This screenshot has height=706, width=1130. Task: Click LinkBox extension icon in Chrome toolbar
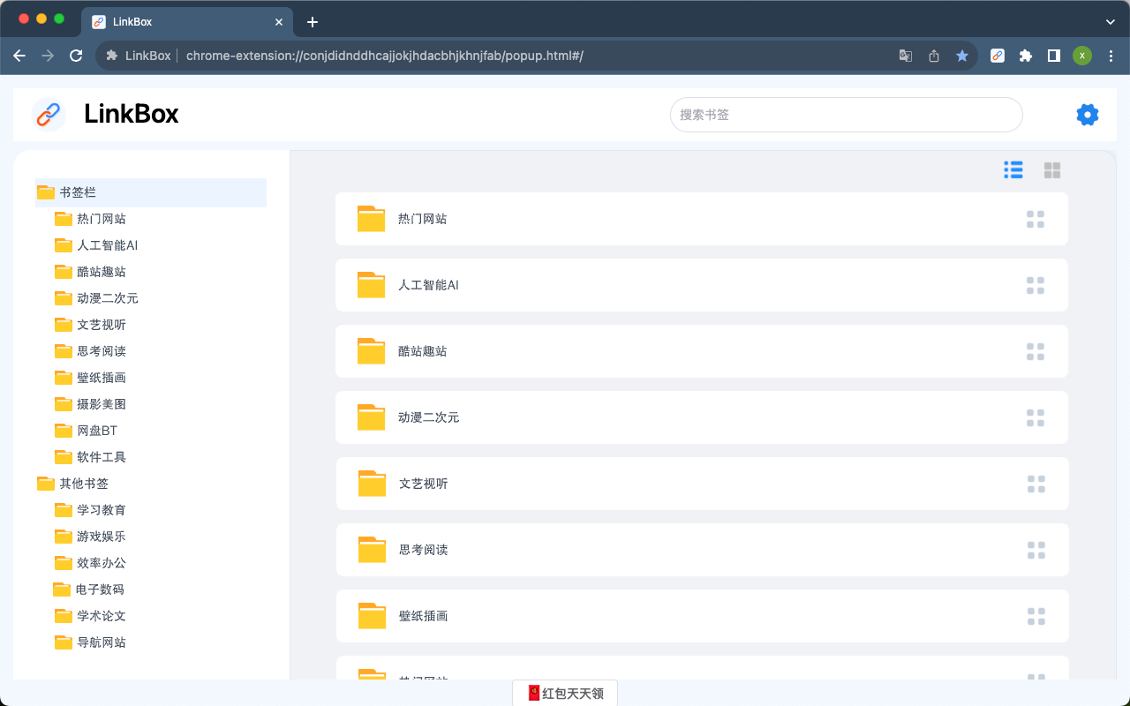[x=997, y=56]
